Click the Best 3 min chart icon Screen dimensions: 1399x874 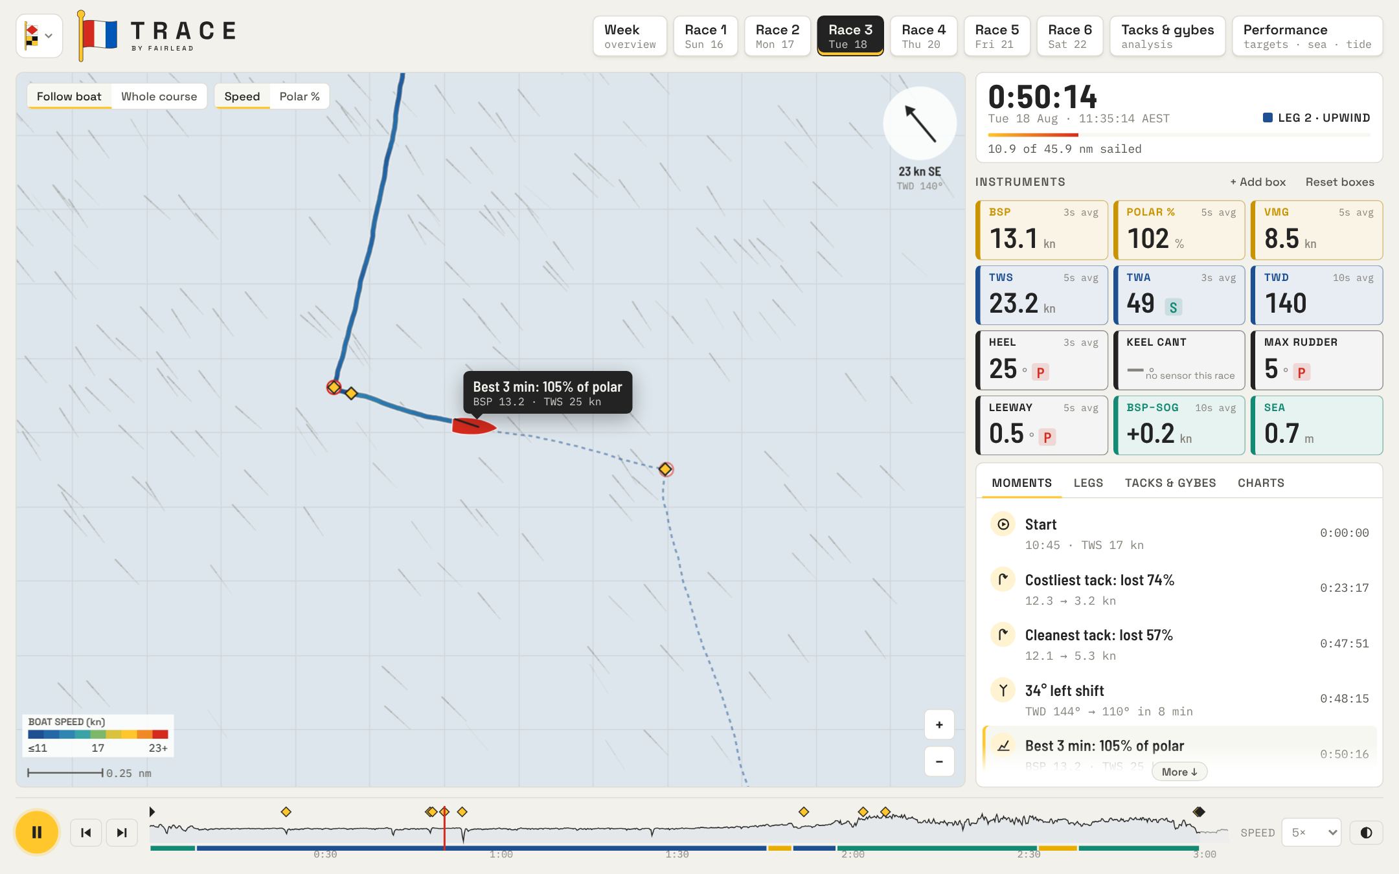click(x=1003, y=746)
